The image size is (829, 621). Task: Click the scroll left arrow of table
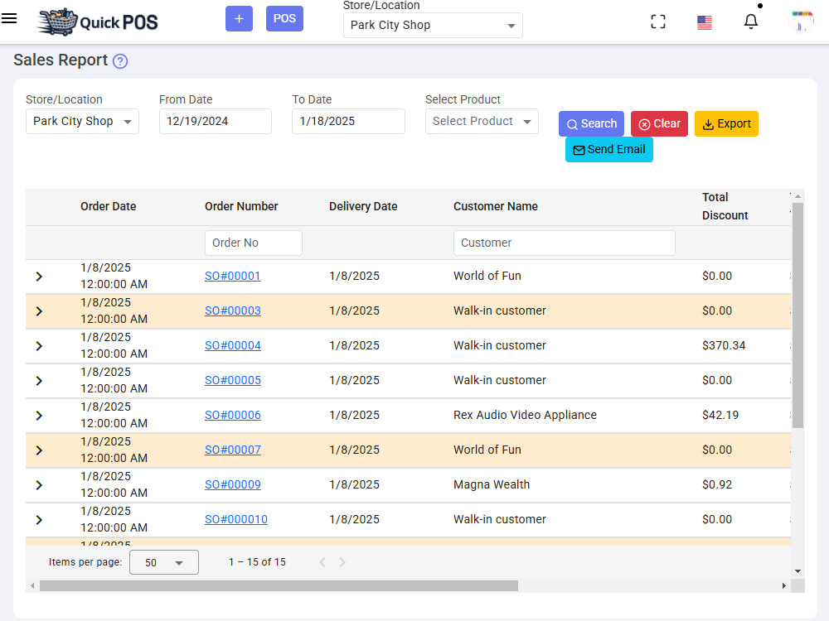(33, 586)
